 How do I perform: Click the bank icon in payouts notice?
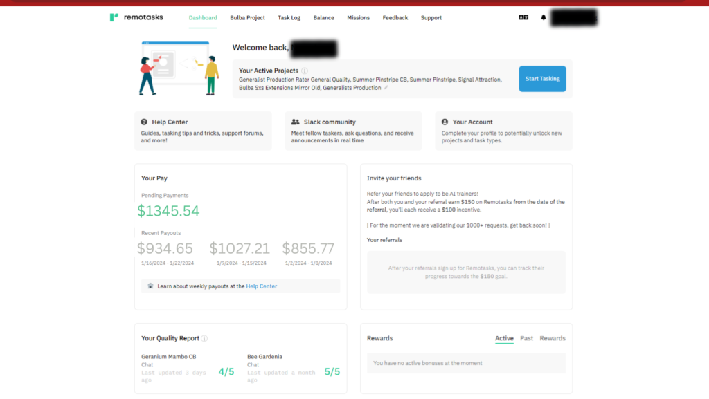coord(150,286)
